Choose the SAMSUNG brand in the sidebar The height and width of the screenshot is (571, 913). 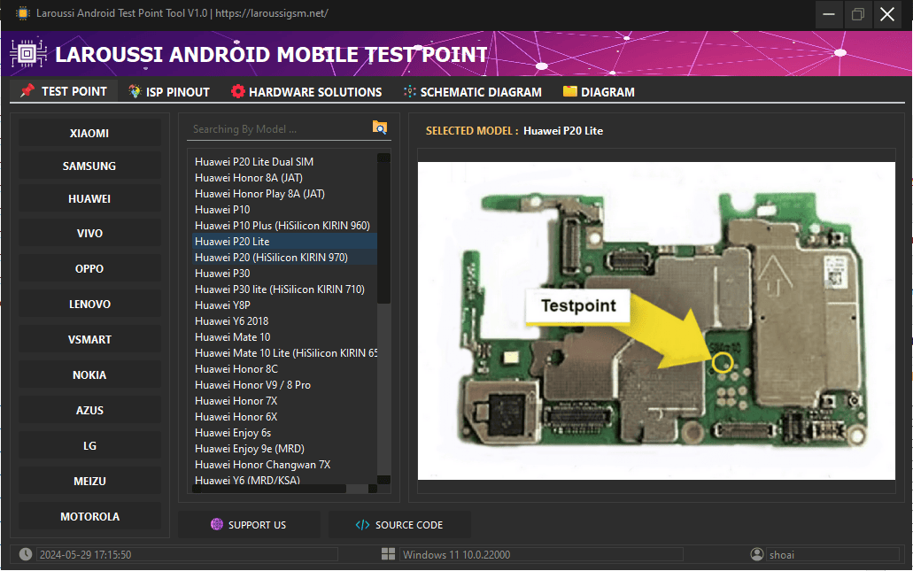click(89, 166)
